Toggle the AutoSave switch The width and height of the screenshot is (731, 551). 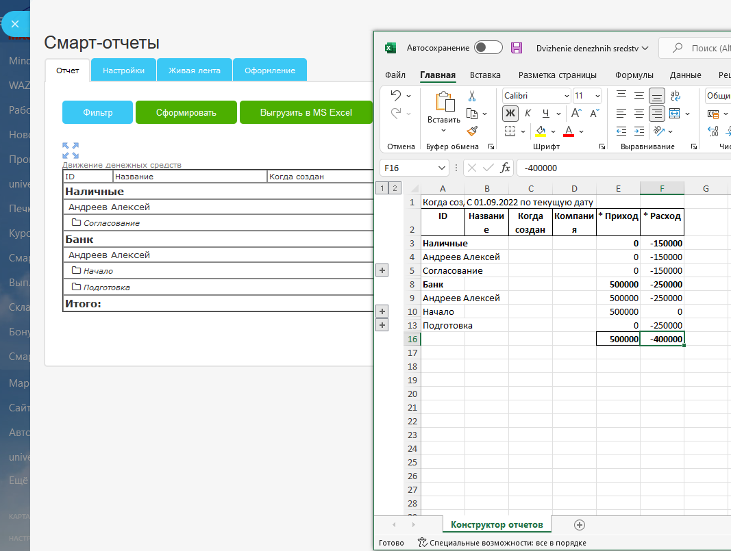(488, 48)
